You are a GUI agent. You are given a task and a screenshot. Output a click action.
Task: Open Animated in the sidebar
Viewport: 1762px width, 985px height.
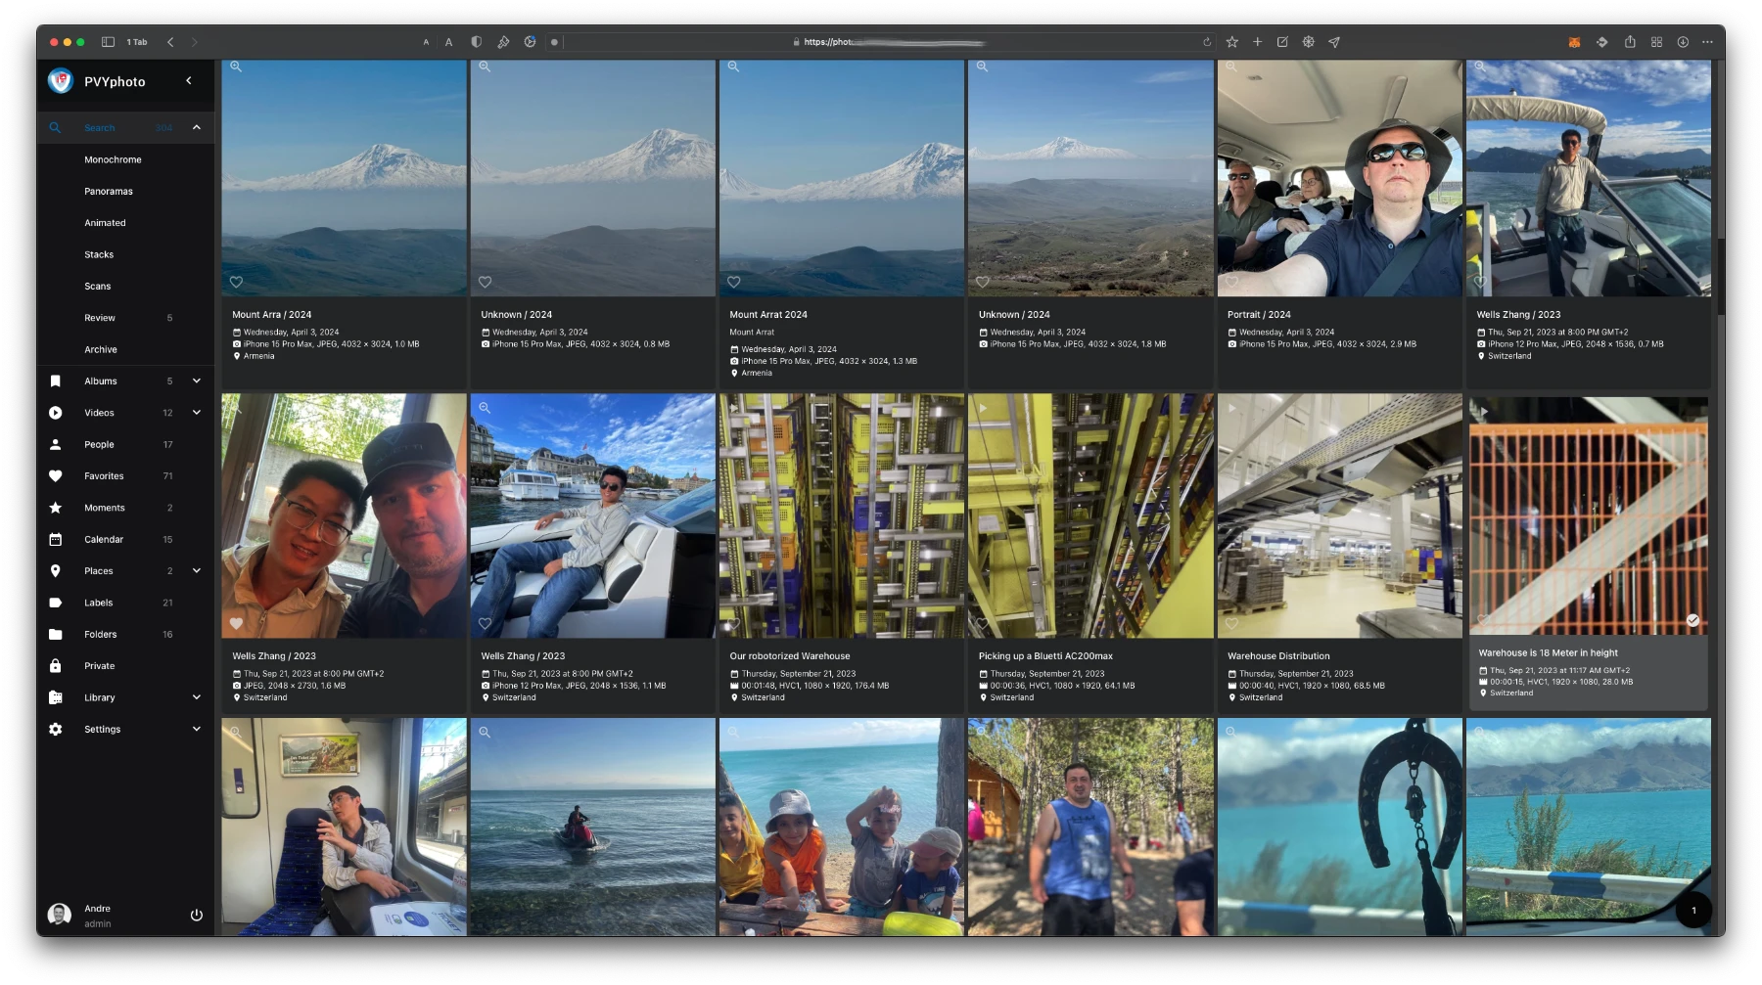[105, 223]
